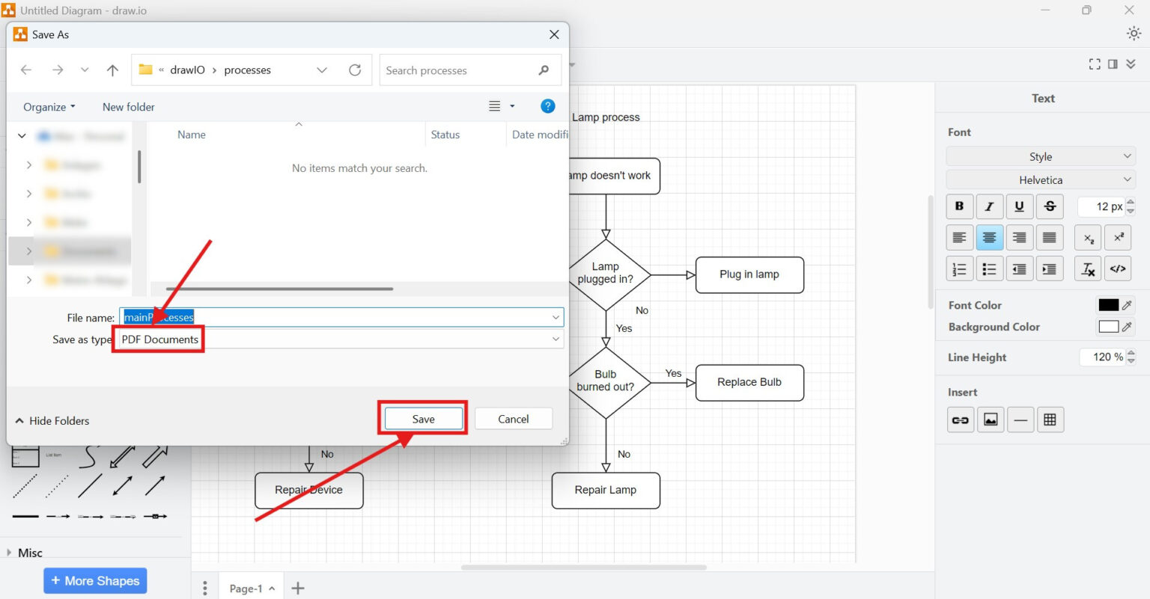Apply bold formatting to text
The width and height of the screenshot is (1150, 599).
pos(959,206)
